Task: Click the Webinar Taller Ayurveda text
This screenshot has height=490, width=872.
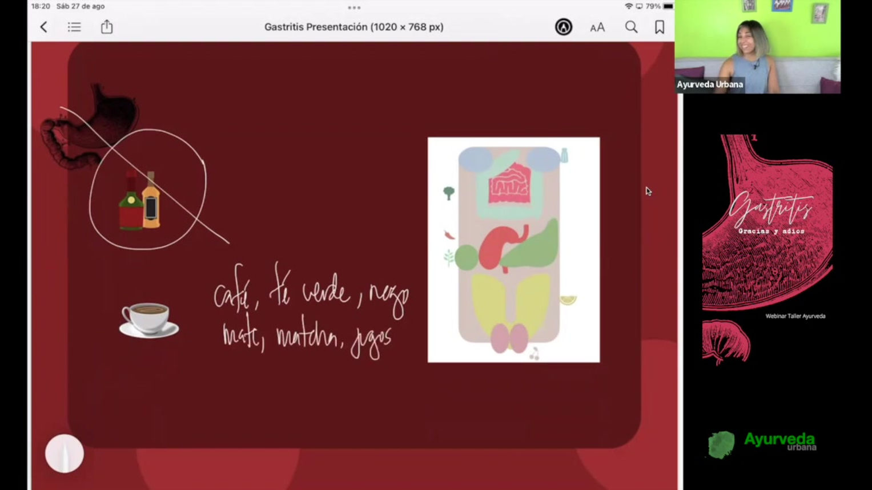Action: 795,316
